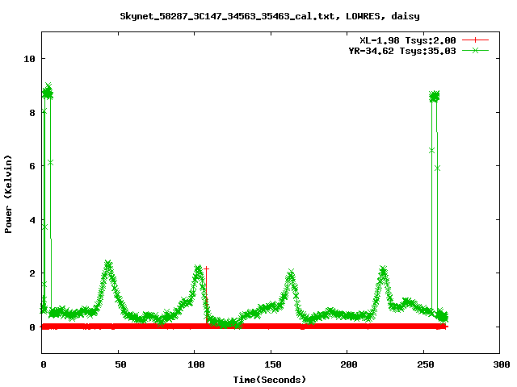Click x-axis tick label 200

pyautogui.click(x=349, y=364)
